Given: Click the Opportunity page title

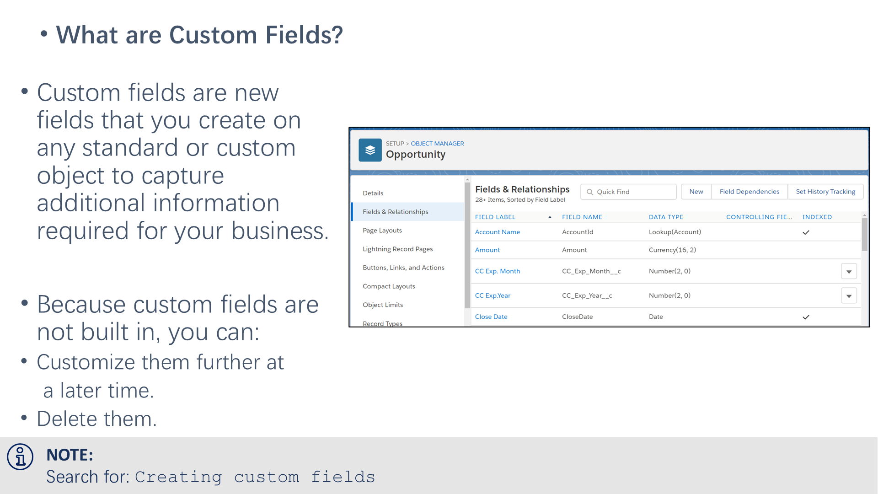Looking at the screenshot, I should pyautogui.click(x=415, y=155).
